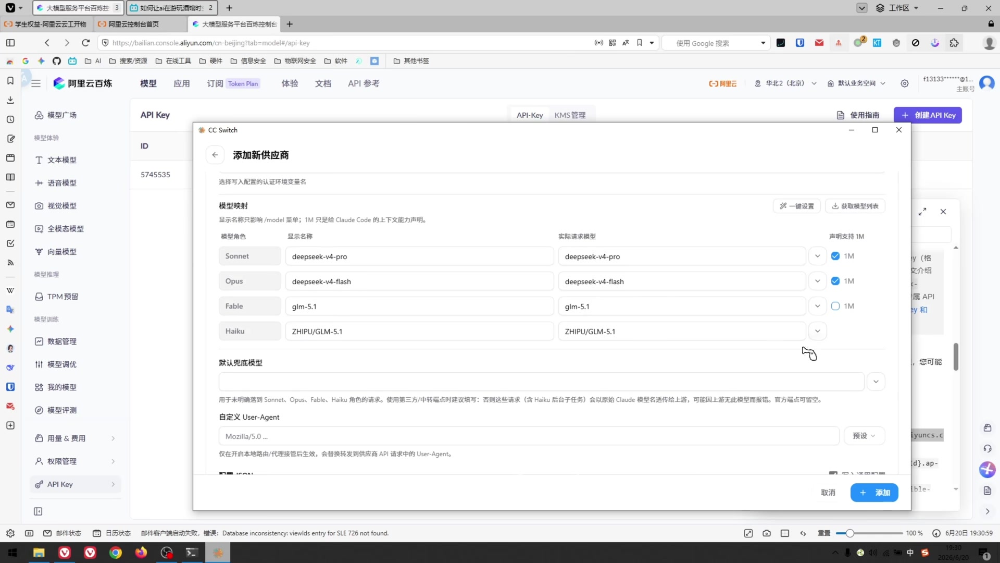
Task: Open the Wikipedia web panel
Action: (x=10, y=290)
